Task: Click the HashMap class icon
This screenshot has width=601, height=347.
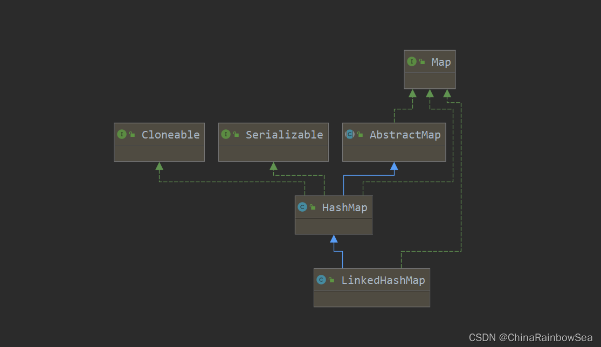Action: tap(302, 207)
